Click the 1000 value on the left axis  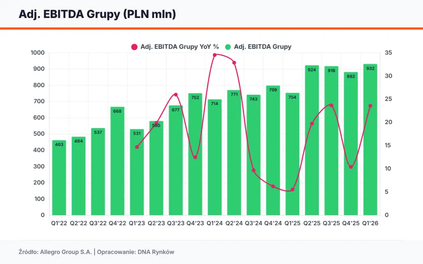38,53
